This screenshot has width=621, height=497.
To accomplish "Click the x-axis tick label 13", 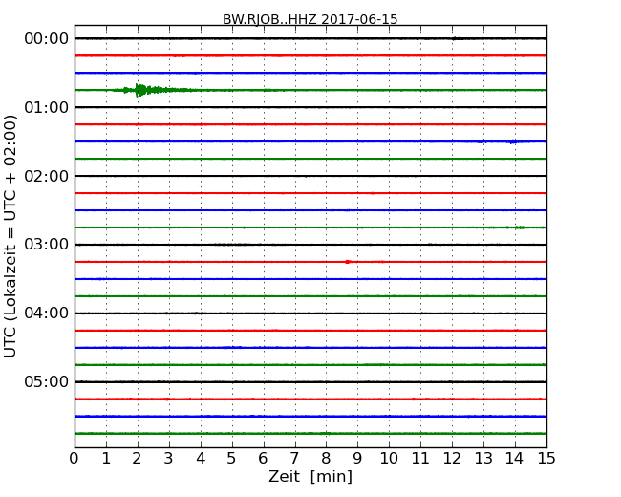I will 483,459.
